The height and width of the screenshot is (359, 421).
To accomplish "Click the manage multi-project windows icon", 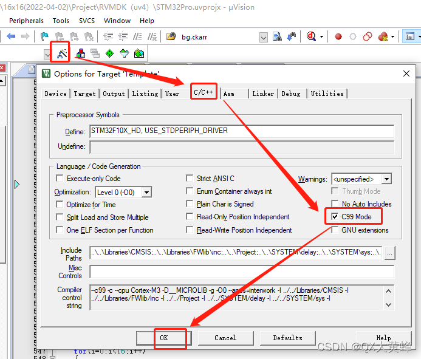I will pyautogui.click(x=95, y=53).
